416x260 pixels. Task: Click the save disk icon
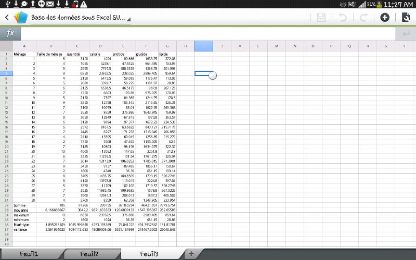pyautogui.click(x=321, y=18)
